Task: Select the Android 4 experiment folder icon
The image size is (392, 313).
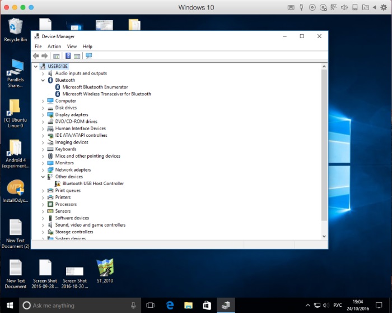Action: [x=16, y=153]
